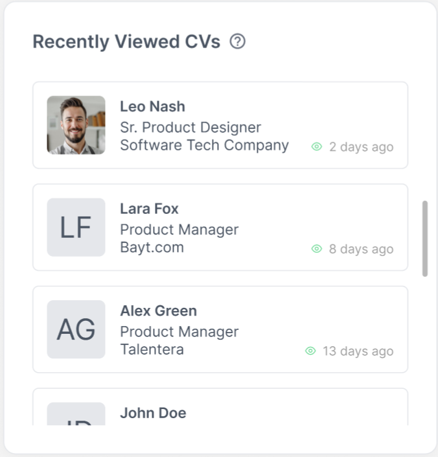Click the '8 days ago' timestamp
438x457 pixels.
(361, 249)
